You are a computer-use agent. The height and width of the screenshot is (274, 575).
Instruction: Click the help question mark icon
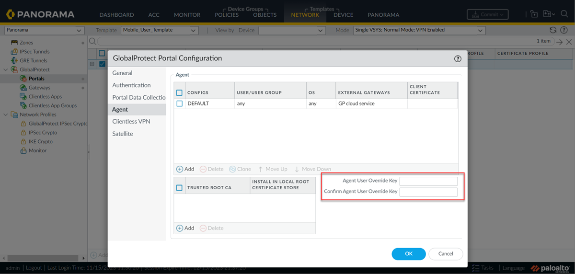458,59
